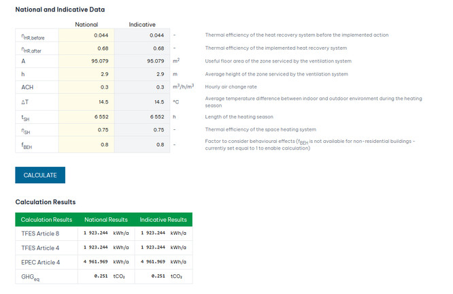
Task: Select Indicative GHGeq result value
Action: coord(152,276)
